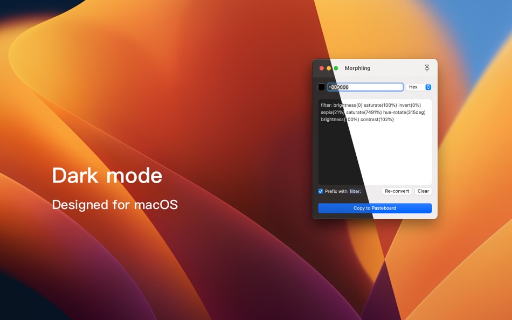This screenshot has height=320, width=512.
Task: Copy the filter to Pasteboard
Action: (375, 208)
